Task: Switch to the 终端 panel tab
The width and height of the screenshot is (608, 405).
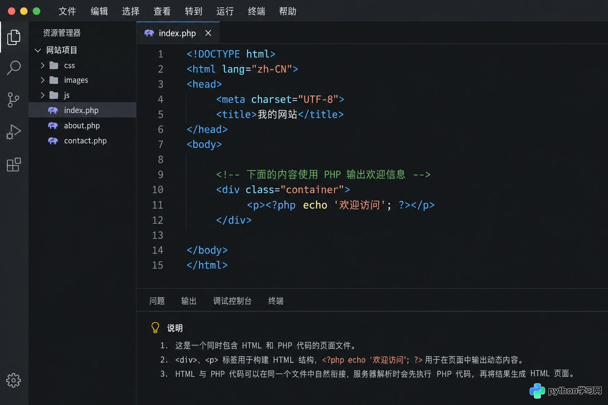Action: point(276,301)
